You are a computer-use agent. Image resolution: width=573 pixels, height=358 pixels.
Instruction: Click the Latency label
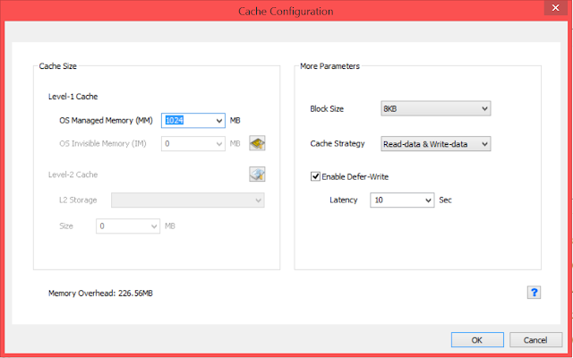point(343,200)
